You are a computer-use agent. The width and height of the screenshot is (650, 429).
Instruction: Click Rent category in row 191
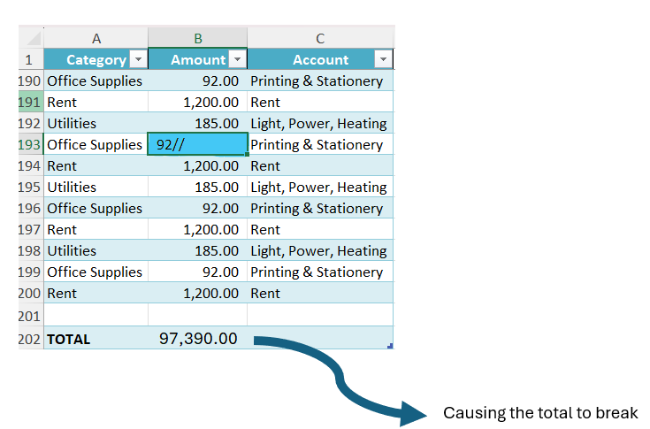coord(96,102)
